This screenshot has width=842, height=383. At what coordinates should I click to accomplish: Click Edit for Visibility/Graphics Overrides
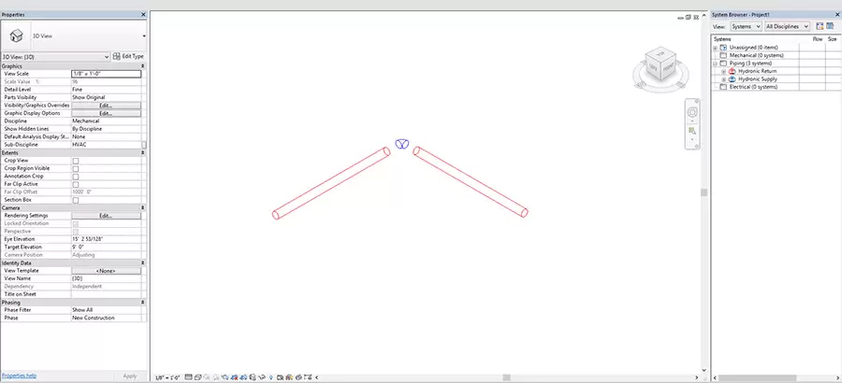[x=107, y=106]
